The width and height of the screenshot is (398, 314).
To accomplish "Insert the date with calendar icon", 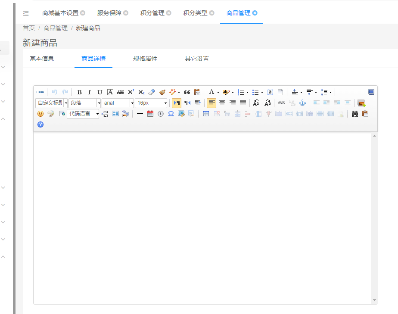I will point(150,114).
